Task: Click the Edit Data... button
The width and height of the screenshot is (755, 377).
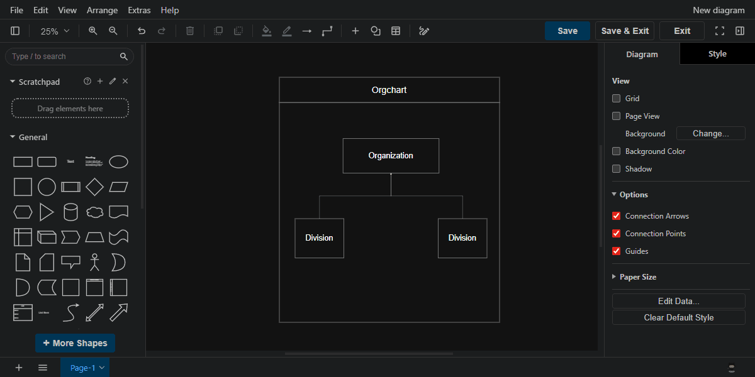Action: click(x=679, y=302)
